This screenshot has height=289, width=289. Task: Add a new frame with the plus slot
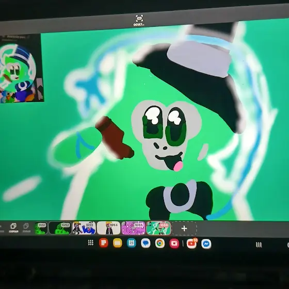[184, 229]
